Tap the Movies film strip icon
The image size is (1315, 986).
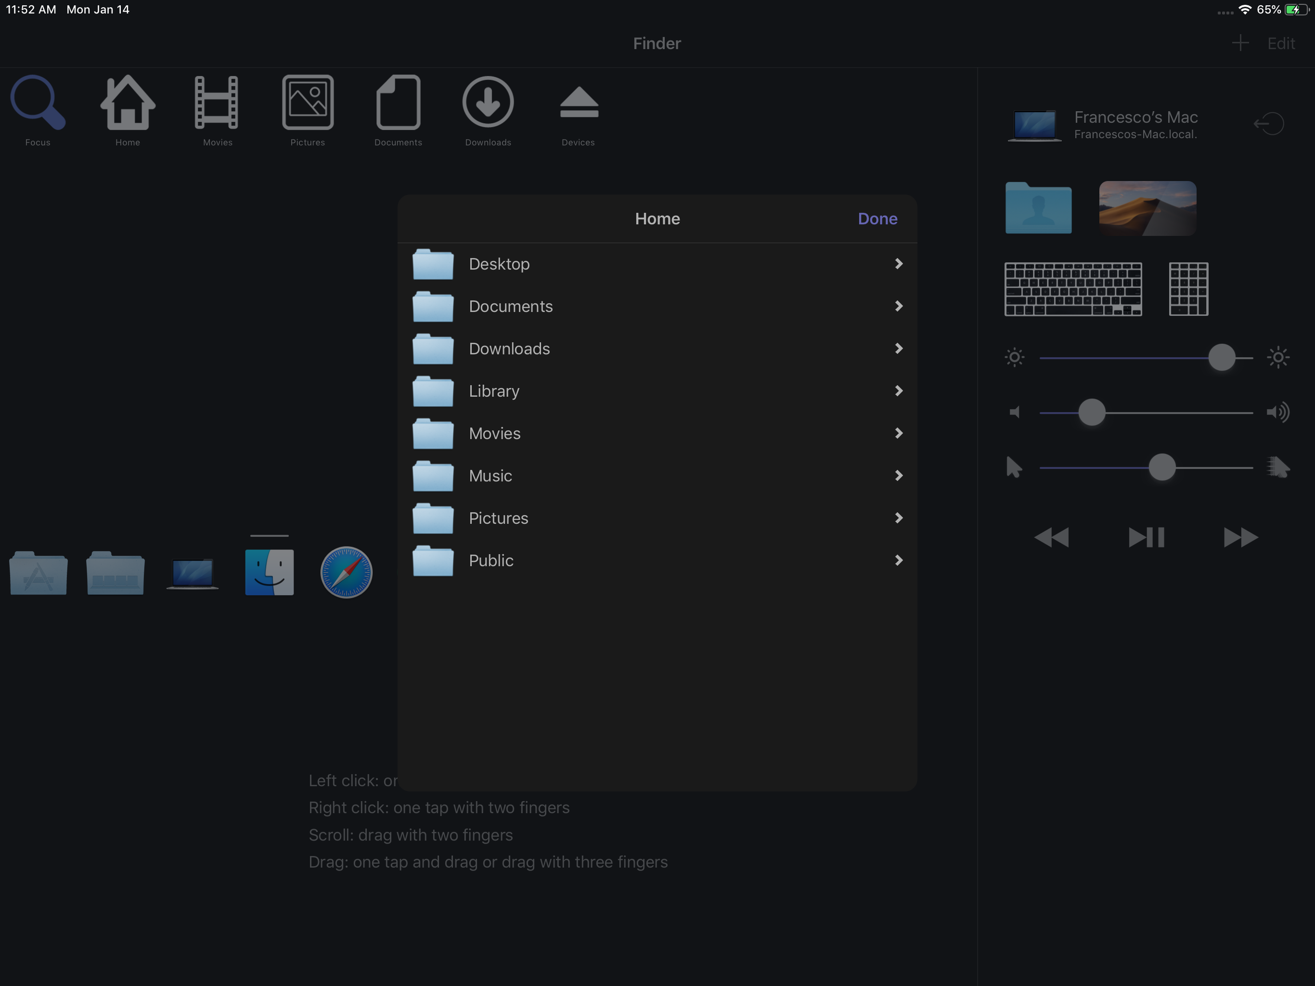(217, 103)
